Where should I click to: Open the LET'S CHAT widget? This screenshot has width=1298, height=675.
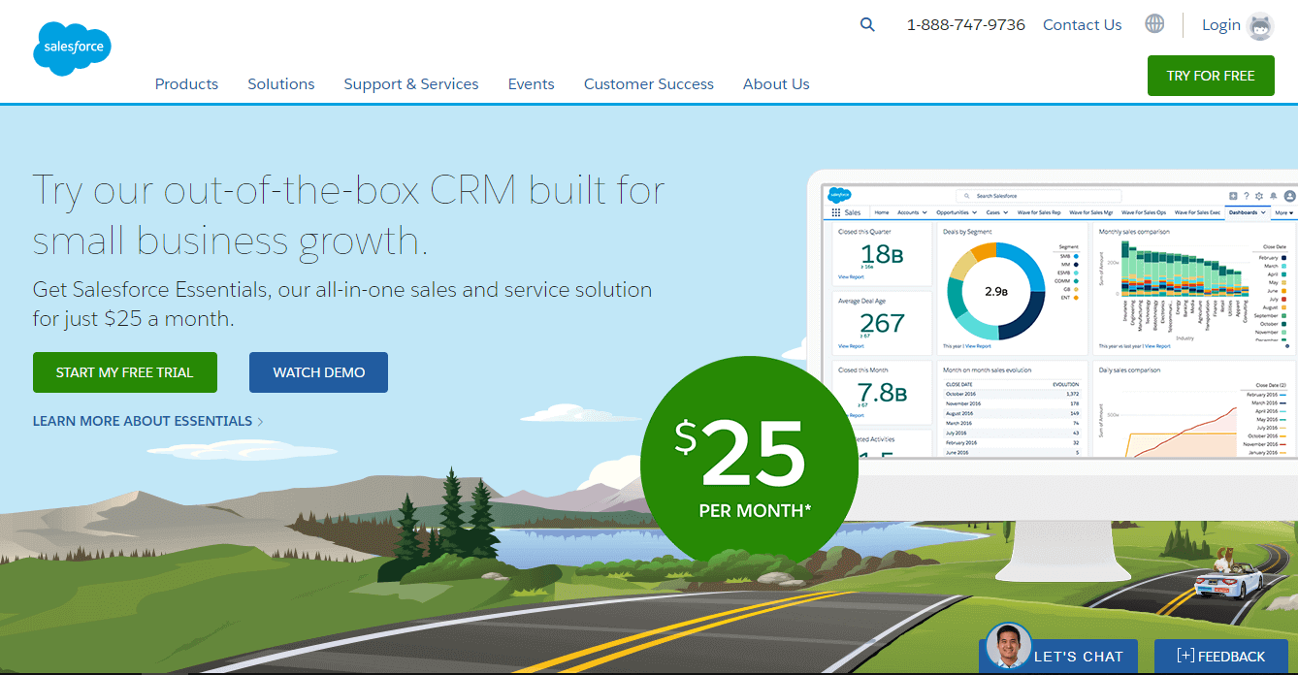coord(1057,656)
